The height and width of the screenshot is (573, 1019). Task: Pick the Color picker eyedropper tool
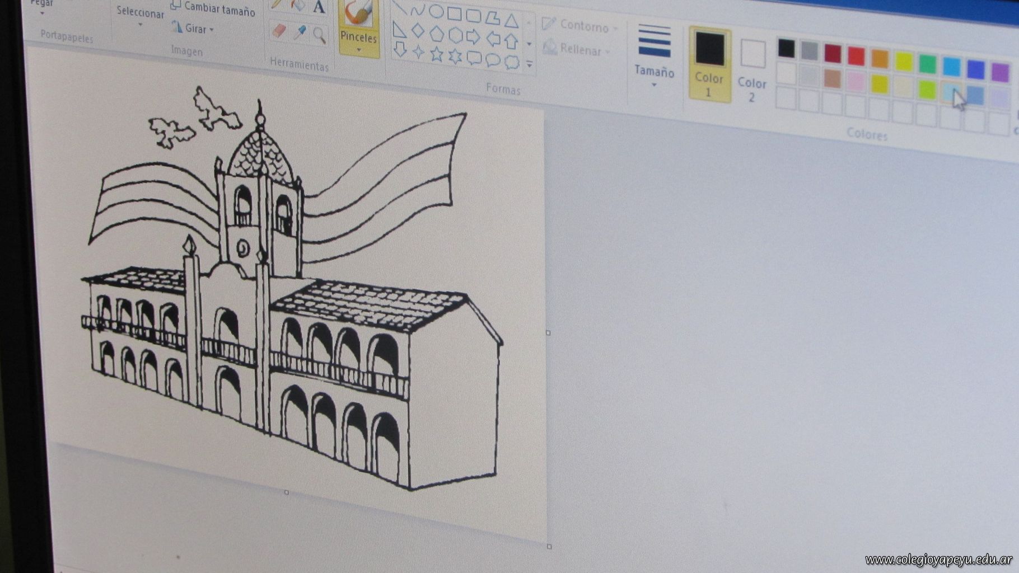pyautogui.click(x=300, y=34)
